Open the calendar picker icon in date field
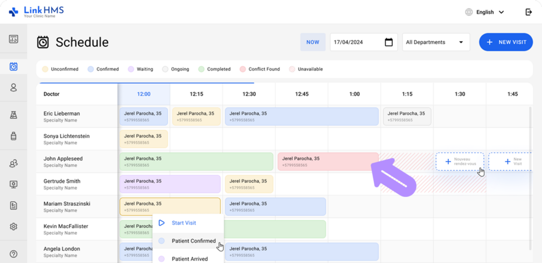Screen dimensions: 542x263 pyautogui.click(x=389, y=42)
